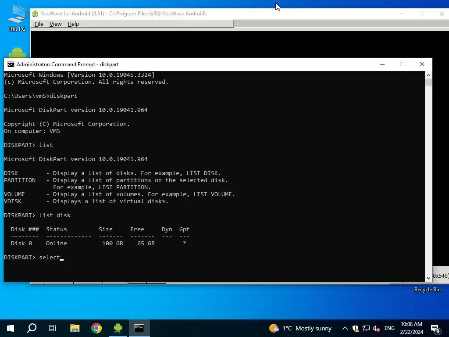This screenshot has width=449, height=337.
Task: Open the notification center icon
Action: point(435,328)
